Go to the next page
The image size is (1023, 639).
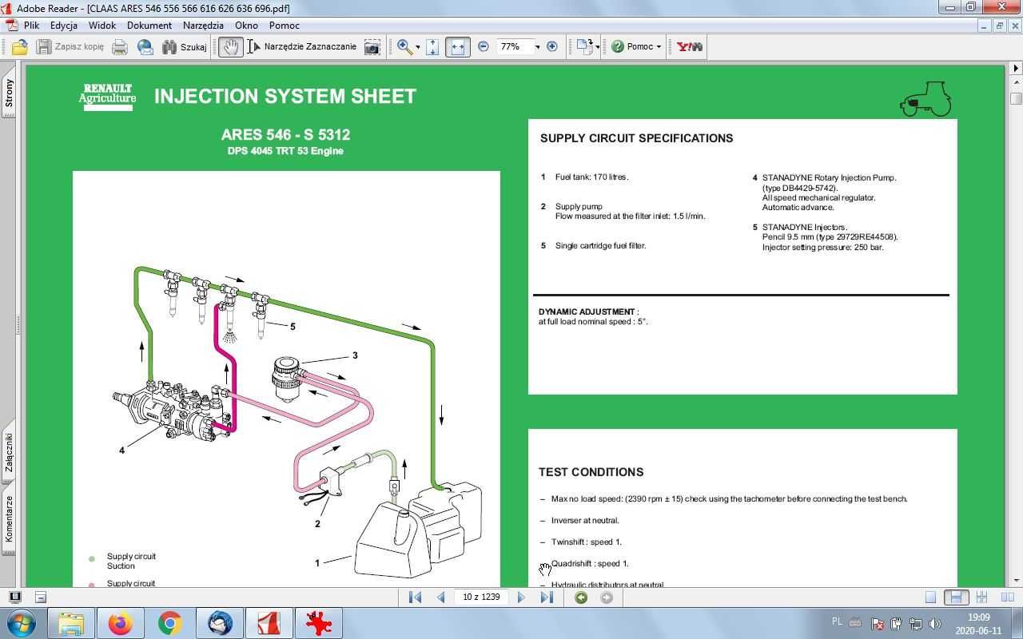coord(521,597)
